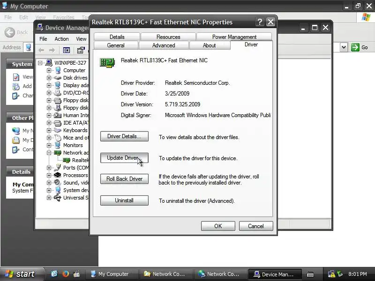This screenshot has height=281, width=375.
Task: Click the Disk drives device icon
Action: [x=57, y=78]
